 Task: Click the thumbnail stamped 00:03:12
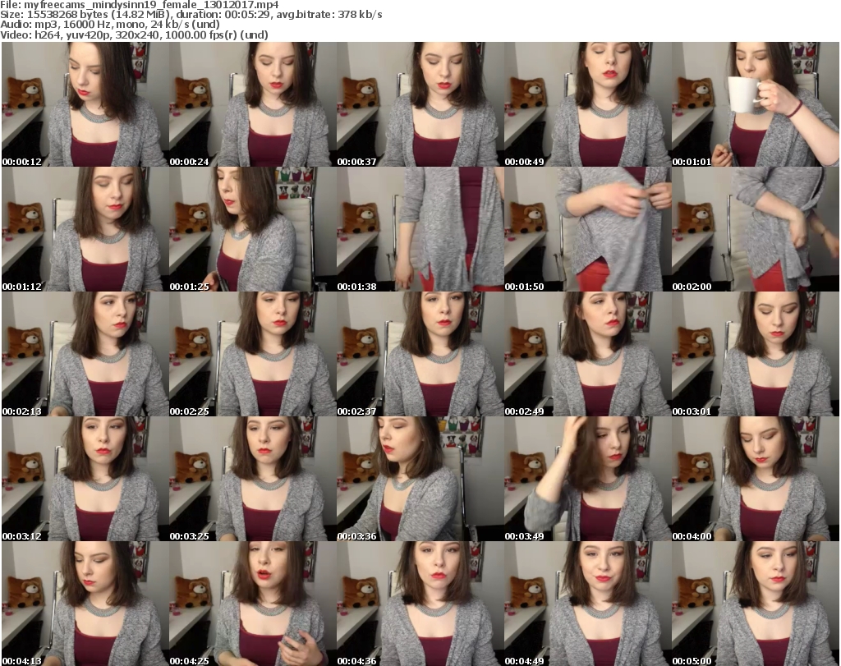click(x=85, y=479)
